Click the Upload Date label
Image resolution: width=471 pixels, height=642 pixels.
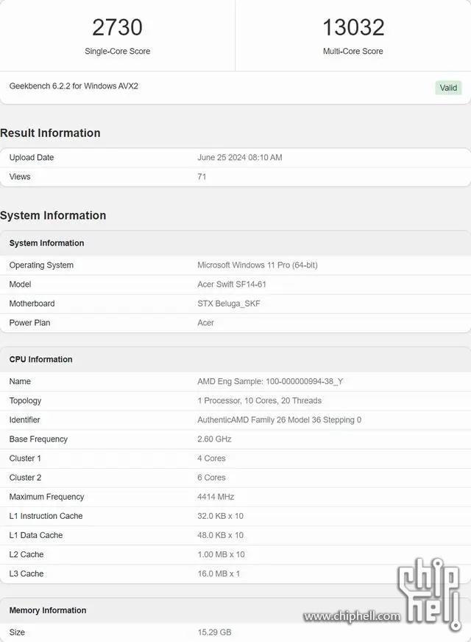32,158
